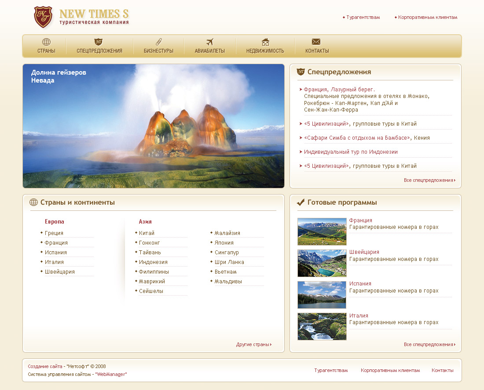Click the envelope icon above Контакты
Screen dimensions: 484x390
point(316,42)
